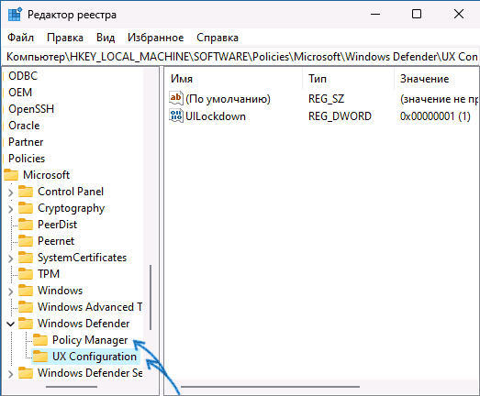Image resolution: width=480 pixels, height=396 pixels.
Task: Click the values pane horizontal scrollbar
Action: (270, 387)
